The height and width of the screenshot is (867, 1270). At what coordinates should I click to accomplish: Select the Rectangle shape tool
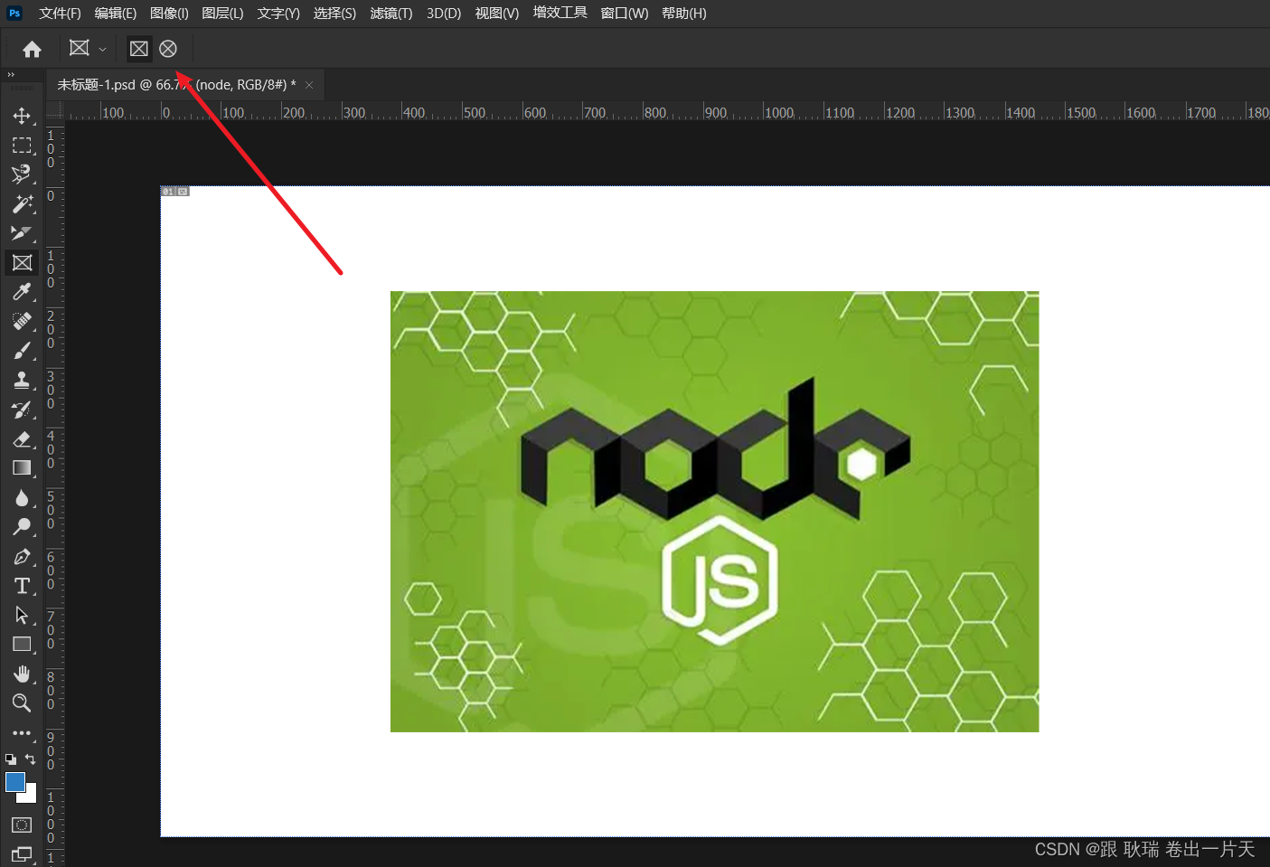point(22,645)
